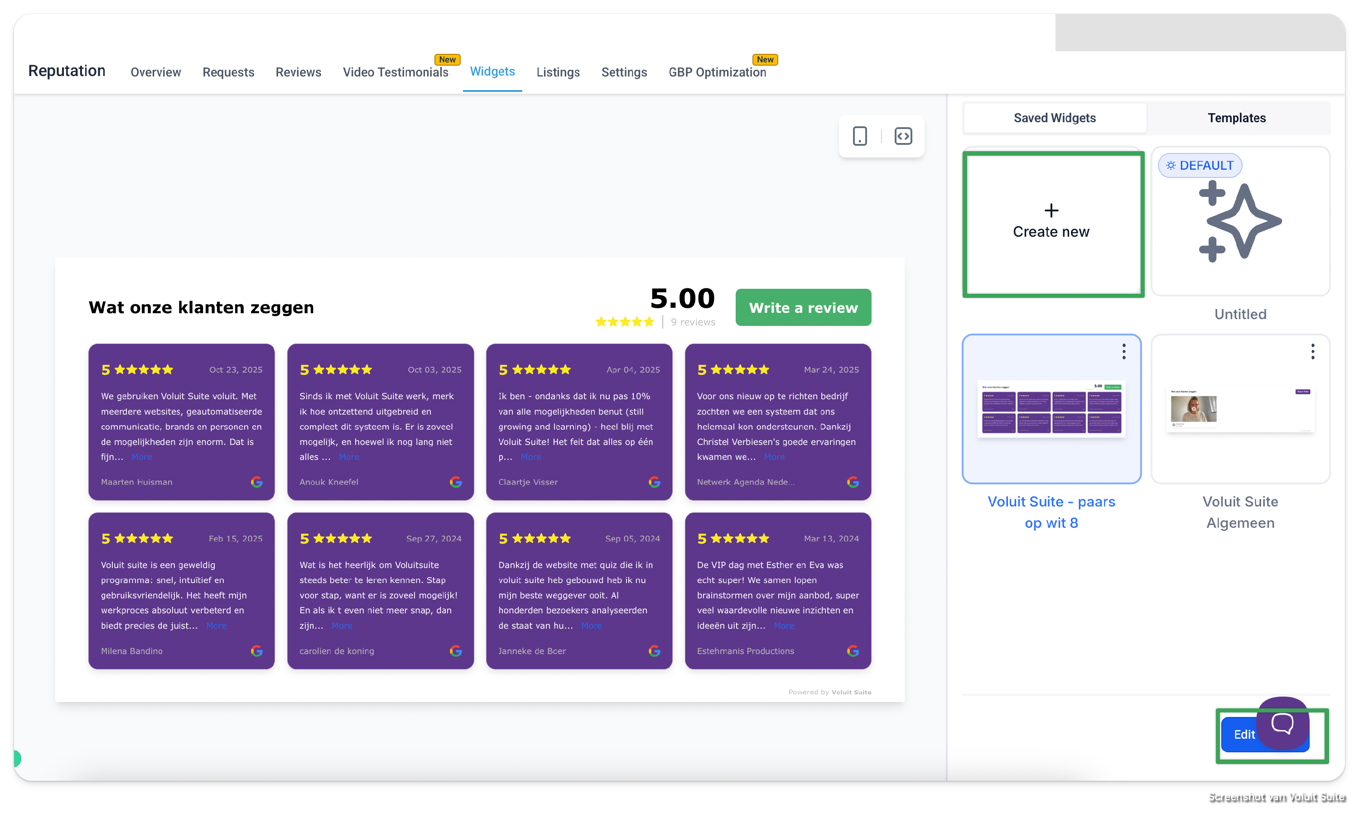Image resolution: width=1359 pixels, height=817 pixels.
Task: Click Google icon on Maarten Huisman review
Action: pos(257,482)
